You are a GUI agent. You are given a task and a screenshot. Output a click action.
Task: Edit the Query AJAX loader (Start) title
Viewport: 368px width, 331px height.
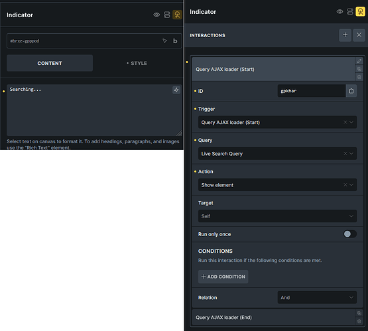359,61
